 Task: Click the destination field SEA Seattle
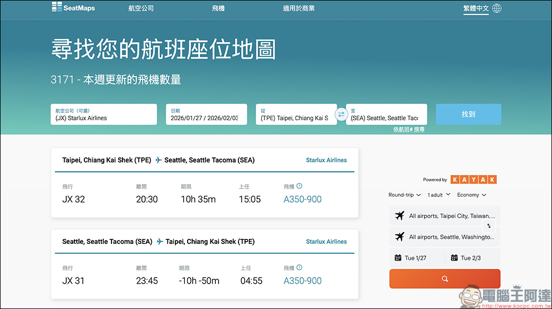coord(386,114)
